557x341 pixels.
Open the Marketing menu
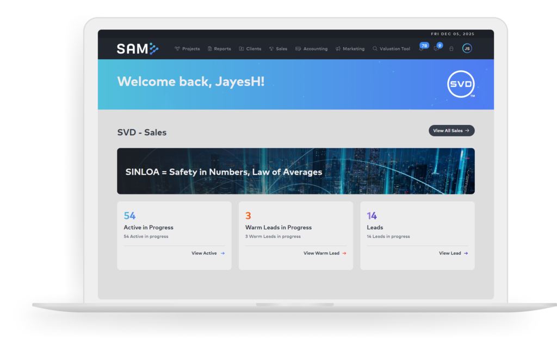click(350, 48)
